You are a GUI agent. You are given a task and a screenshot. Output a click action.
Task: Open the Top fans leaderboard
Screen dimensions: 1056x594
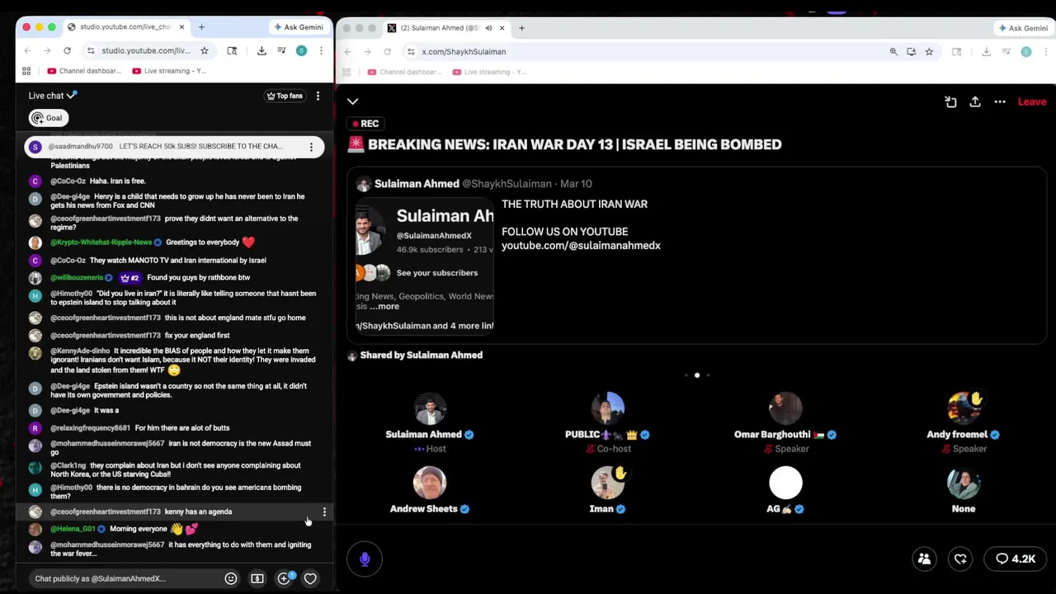tap(285, 96)
